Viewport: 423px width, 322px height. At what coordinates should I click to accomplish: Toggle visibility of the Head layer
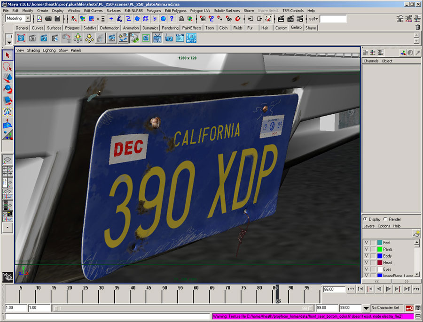[x=366, y=263]
